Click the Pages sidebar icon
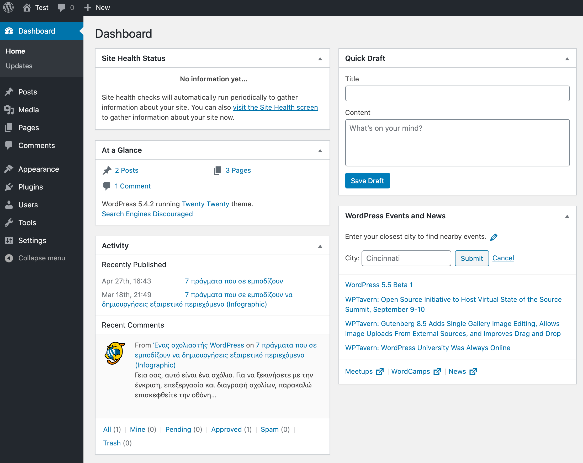The height and width of the screenshot is (463, 583). pos(9,128)
